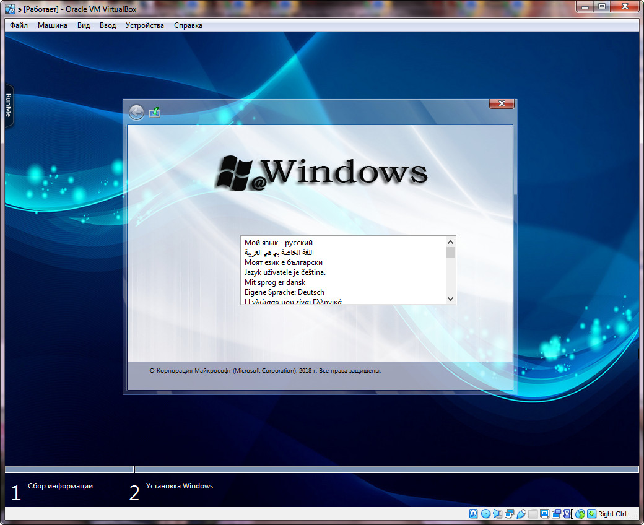
Task: Open the Справка menu
Action: click(188, 25)
